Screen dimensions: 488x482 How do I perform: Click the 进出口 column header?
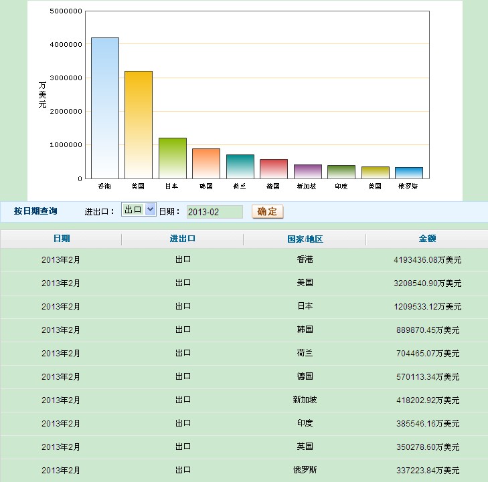182,239
